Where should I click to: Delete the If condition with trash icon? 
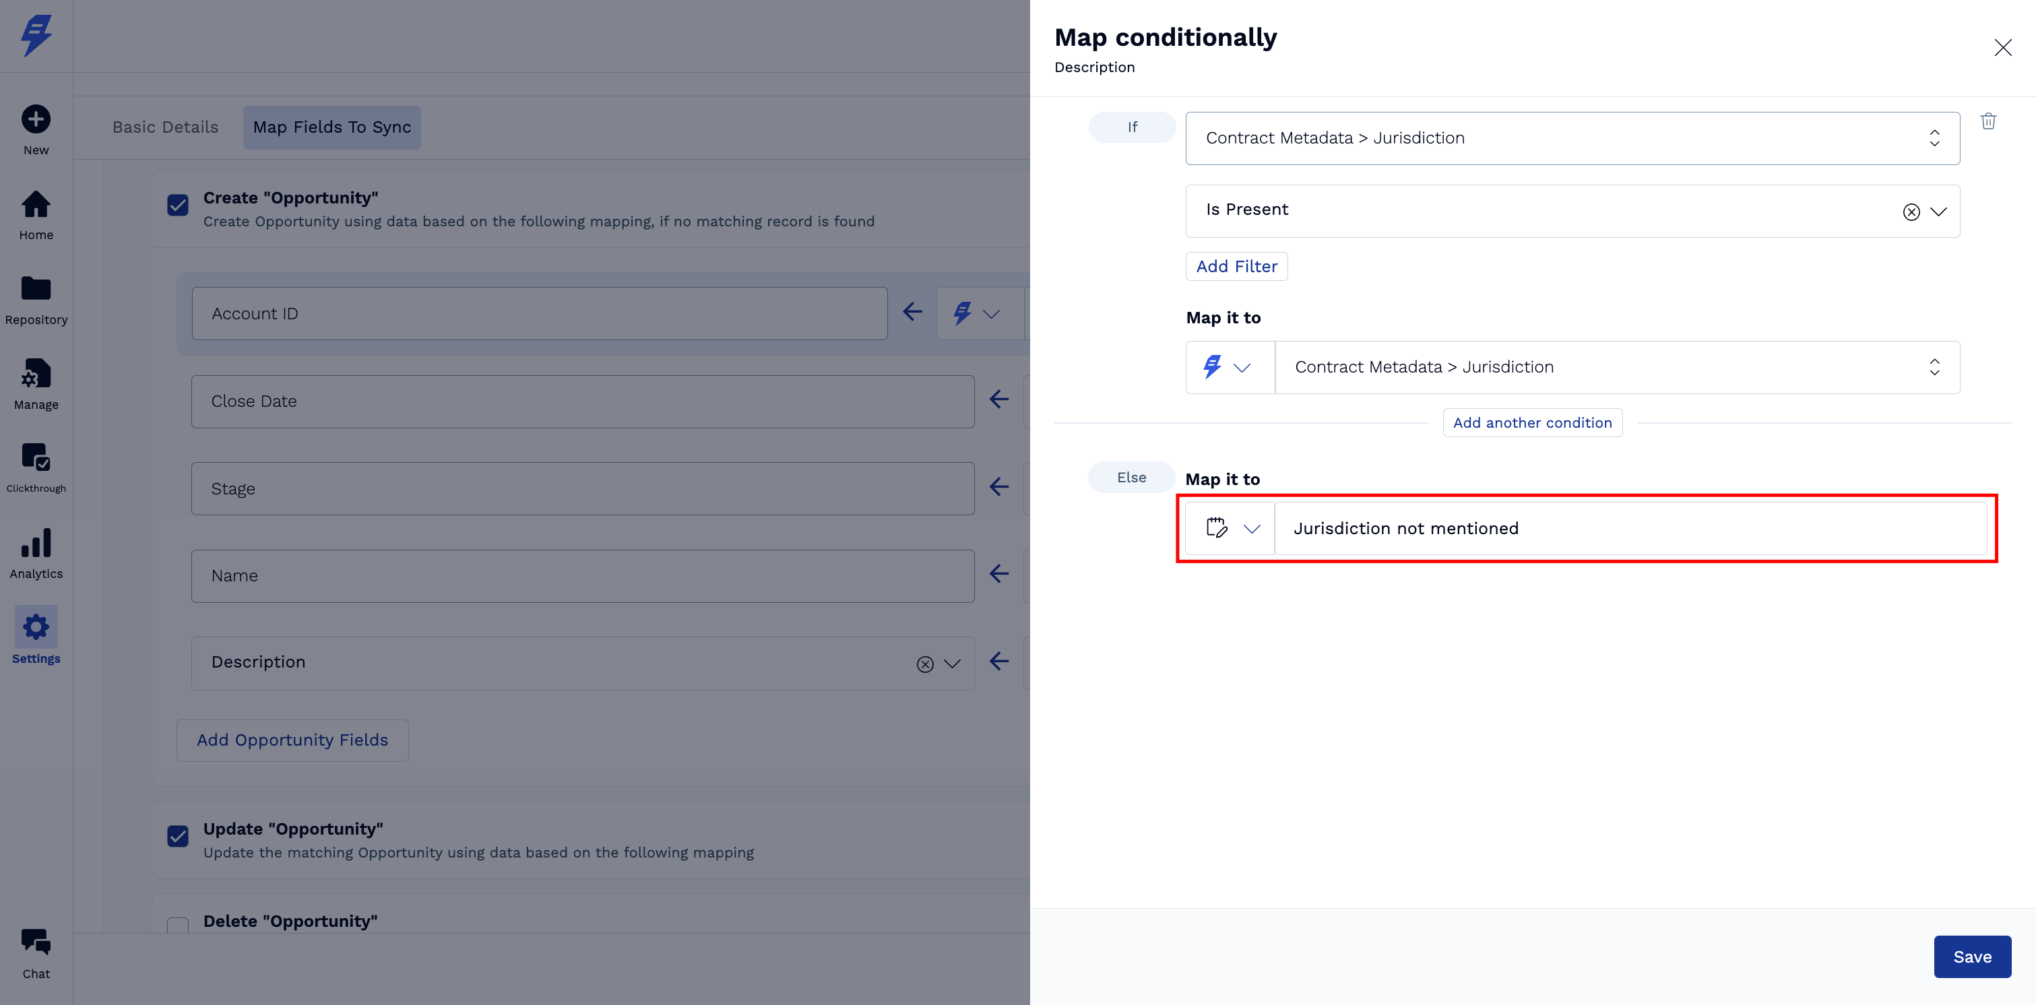coord(1987,121)
